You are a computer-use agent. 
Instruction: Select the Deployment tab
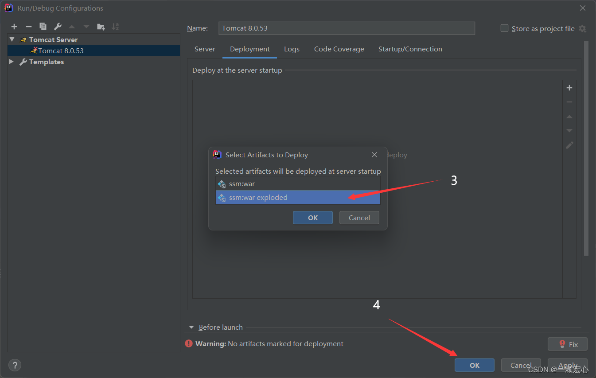250,49
